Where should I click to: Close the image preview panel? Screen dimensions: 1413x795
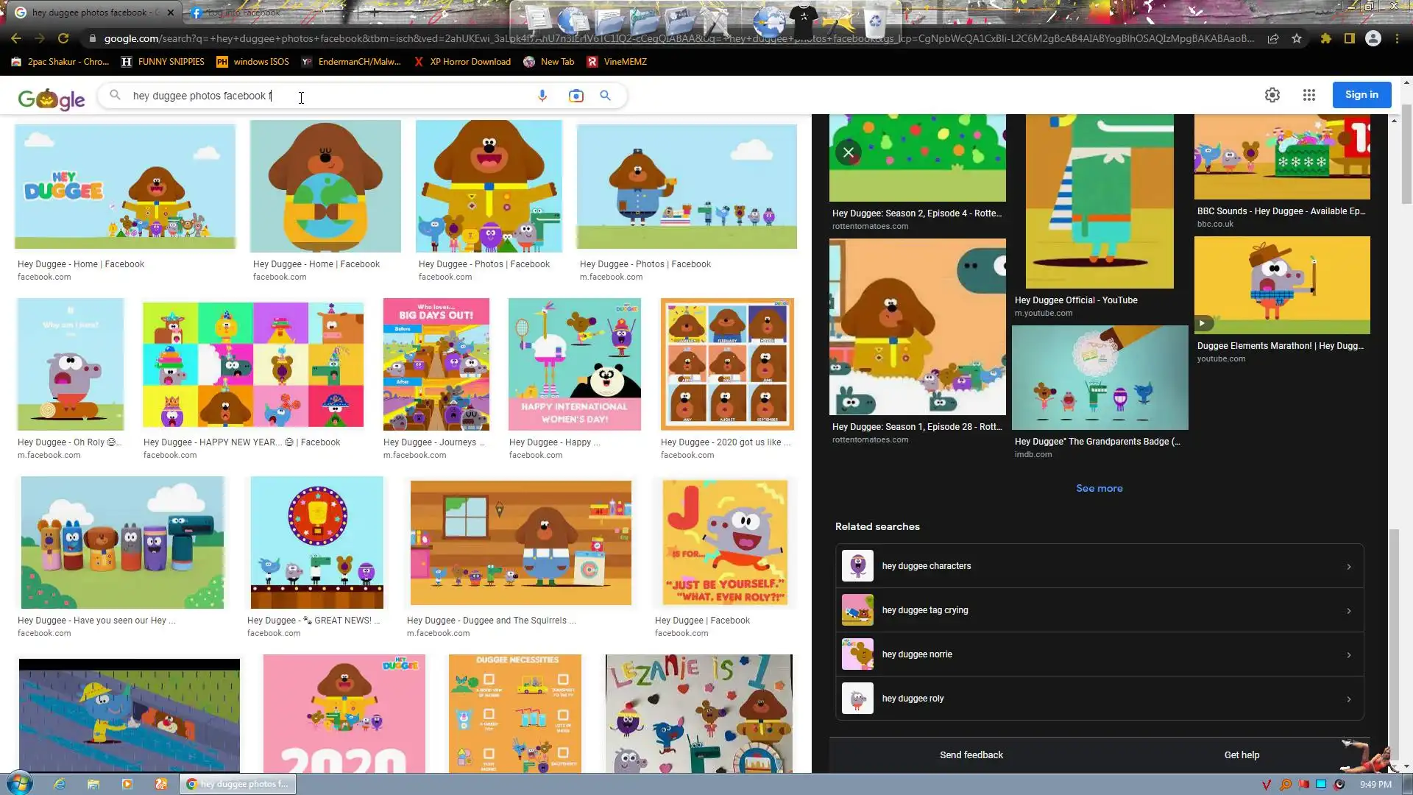849,152
